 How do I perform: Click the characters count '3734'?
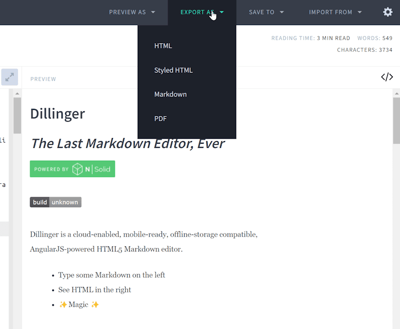(386, 50)
